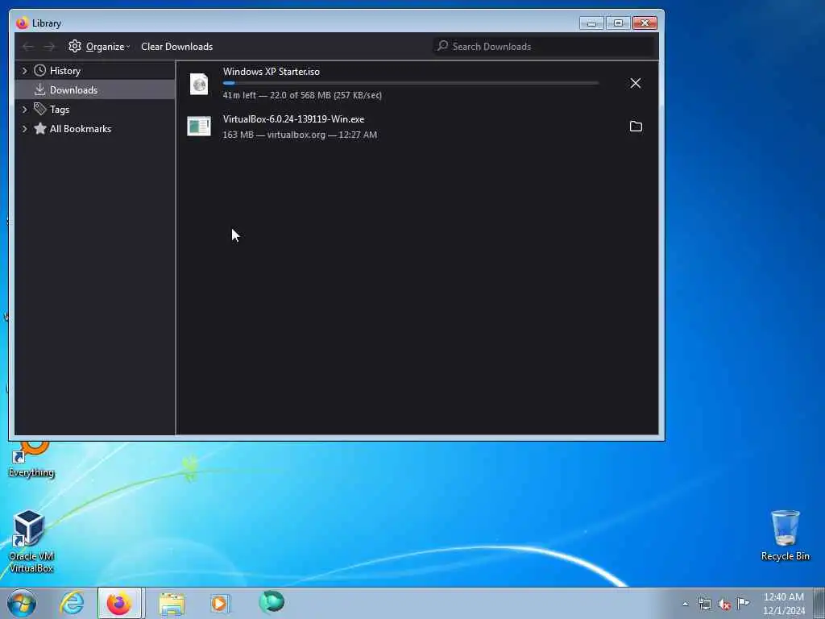The image size is (825, 619).
Task: Expand the History tree node
Action: (24, 71)
